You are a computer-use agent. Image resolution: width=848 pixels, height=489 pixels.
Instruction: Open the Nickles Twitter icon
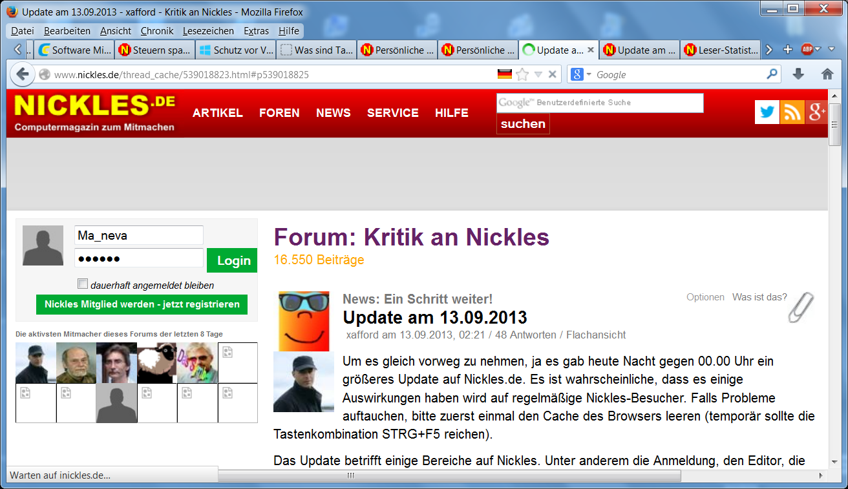click(x=767, y=112)
